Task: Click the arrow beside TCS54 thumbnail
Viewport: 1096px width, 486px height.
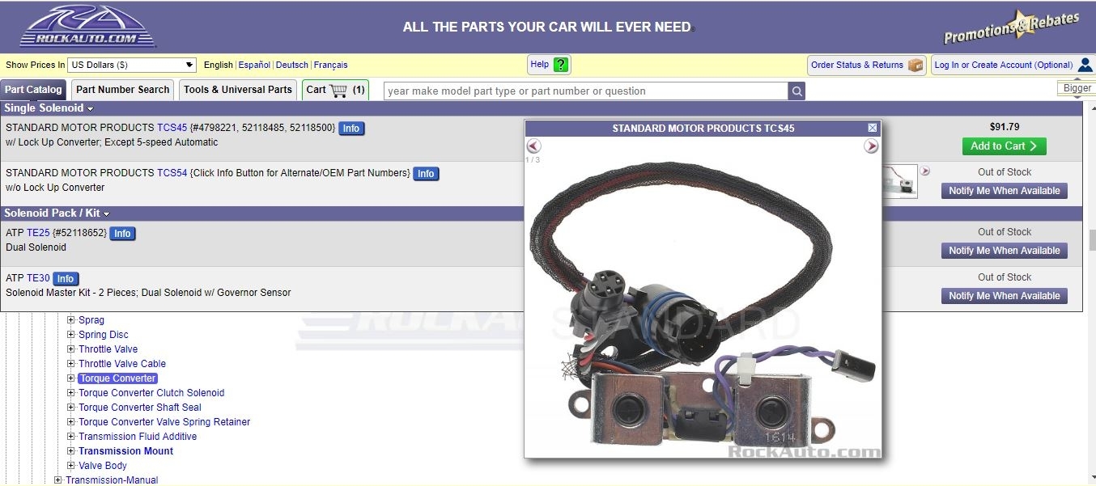Action: pos(925,171)
